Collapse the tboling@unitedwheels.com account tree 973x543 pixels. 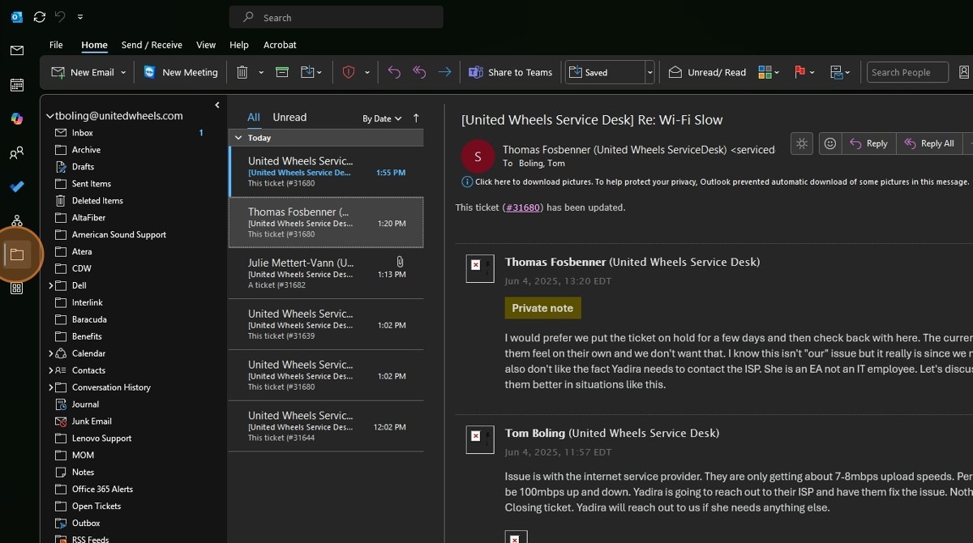coord(49,116)
